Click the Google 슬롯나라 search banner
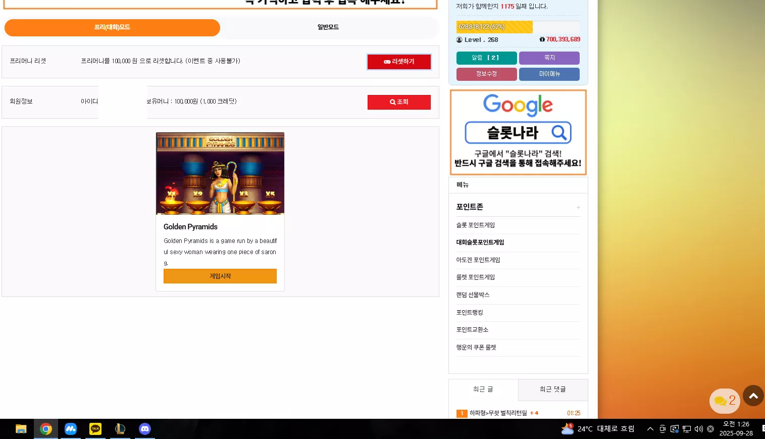This screenshot has width=765, height=439. point(518,132)
